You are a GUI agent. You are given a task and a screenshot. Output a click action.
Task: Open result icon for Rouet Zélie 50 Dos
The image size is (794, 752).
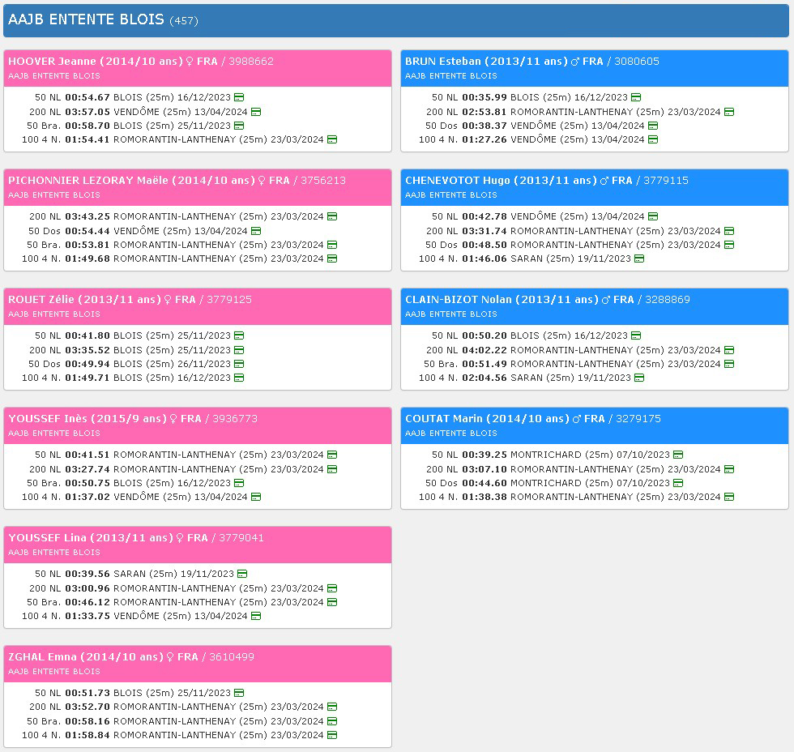coord(239,364)
